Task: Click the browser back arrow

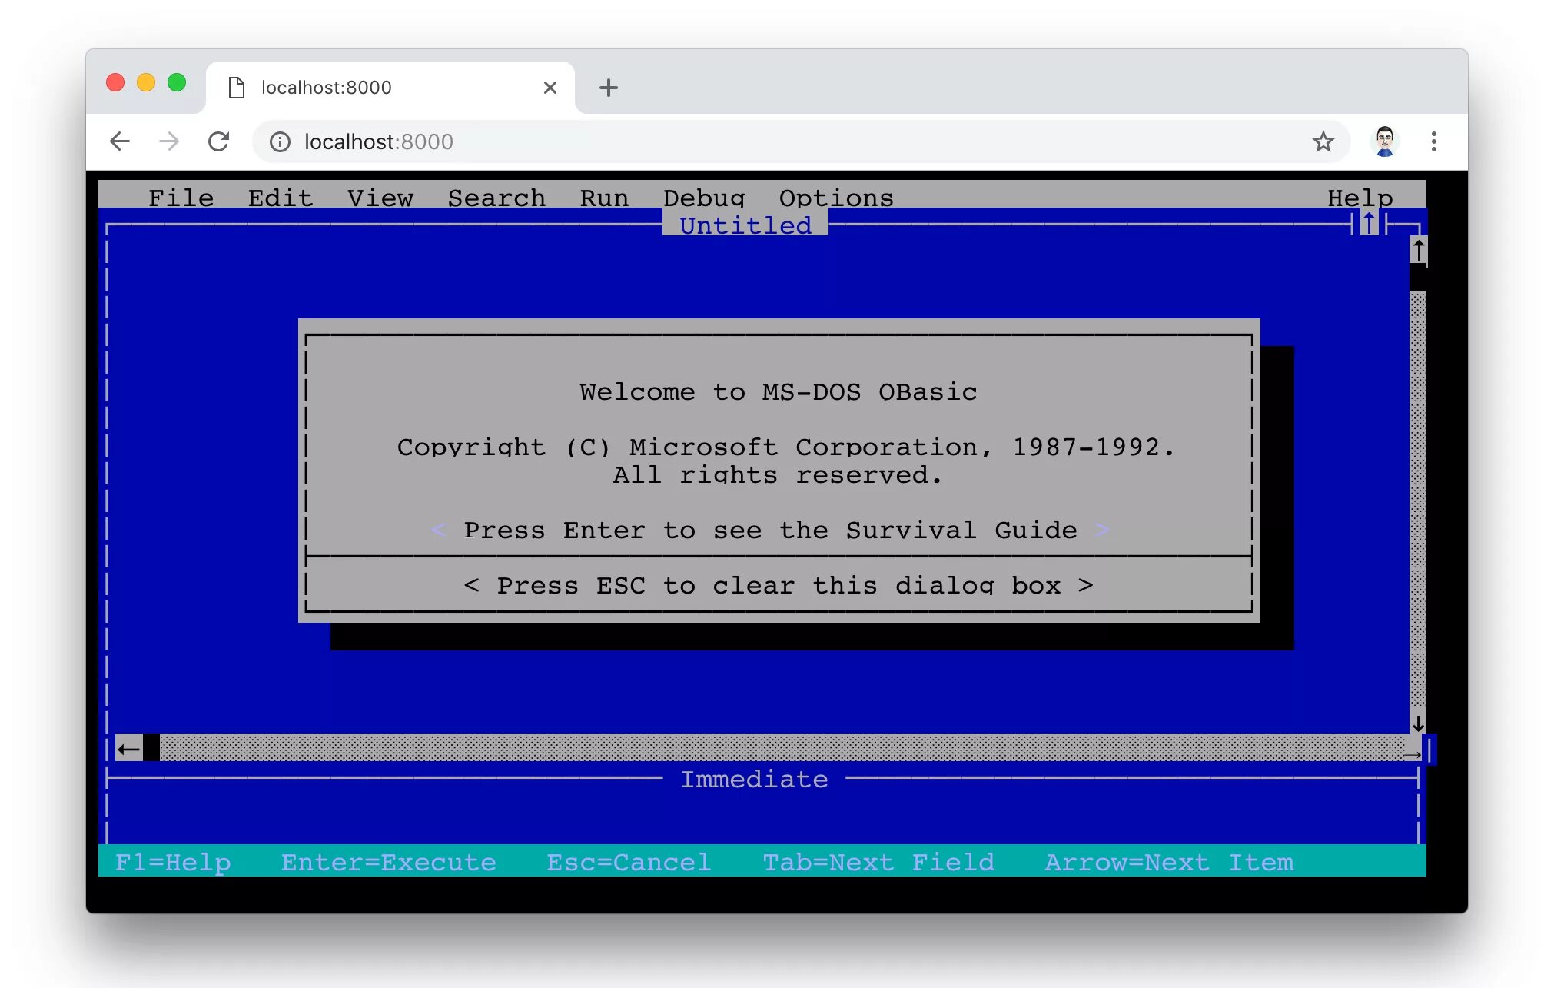Action: [120, 141]
